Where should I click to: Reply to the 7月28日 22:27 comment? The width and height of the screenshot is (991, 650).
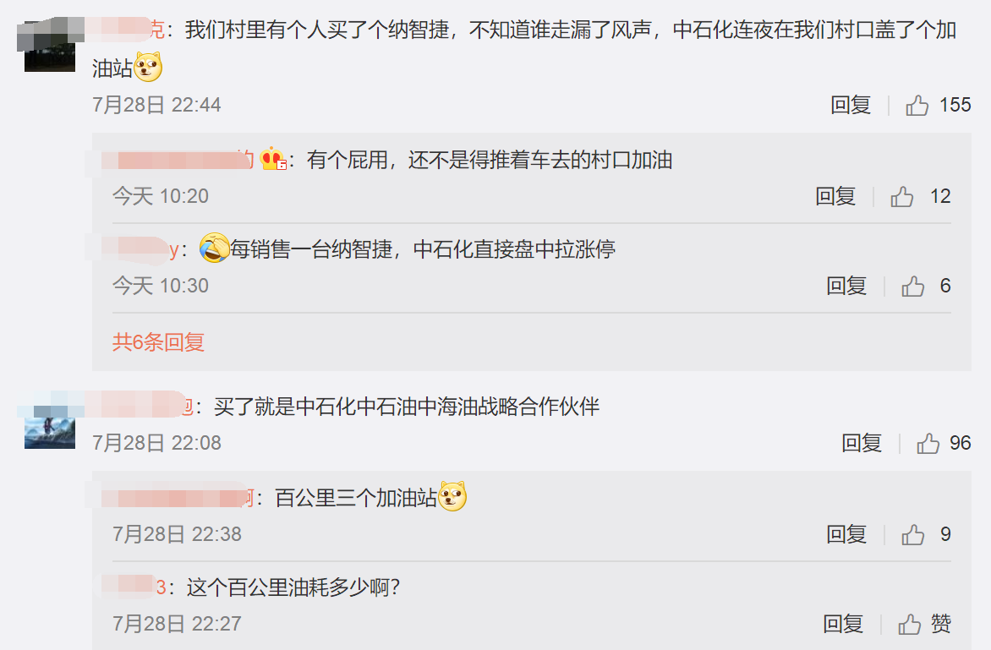click(842, 624)
